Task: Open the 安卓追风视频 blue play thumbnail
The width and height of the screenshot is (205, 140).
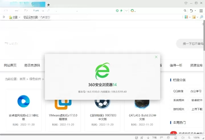Action: [24, 101]
